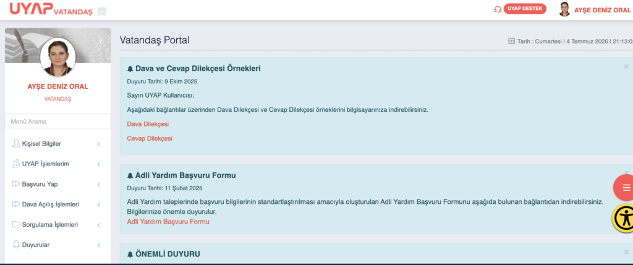Open the red floating menu button
The width and height of the screenshot is (633, 265).
(624, 188)
